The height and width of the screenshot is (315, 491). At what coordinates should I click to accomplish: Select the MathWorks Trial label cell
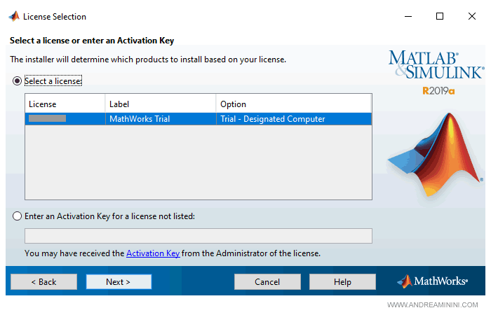[x=161, y=119]
